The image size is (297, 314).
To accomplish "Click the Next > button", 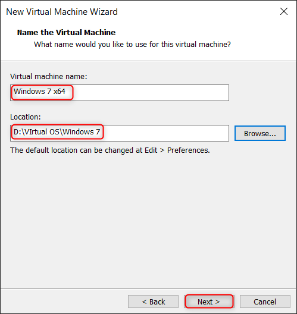I will click(x=209, y=302).
